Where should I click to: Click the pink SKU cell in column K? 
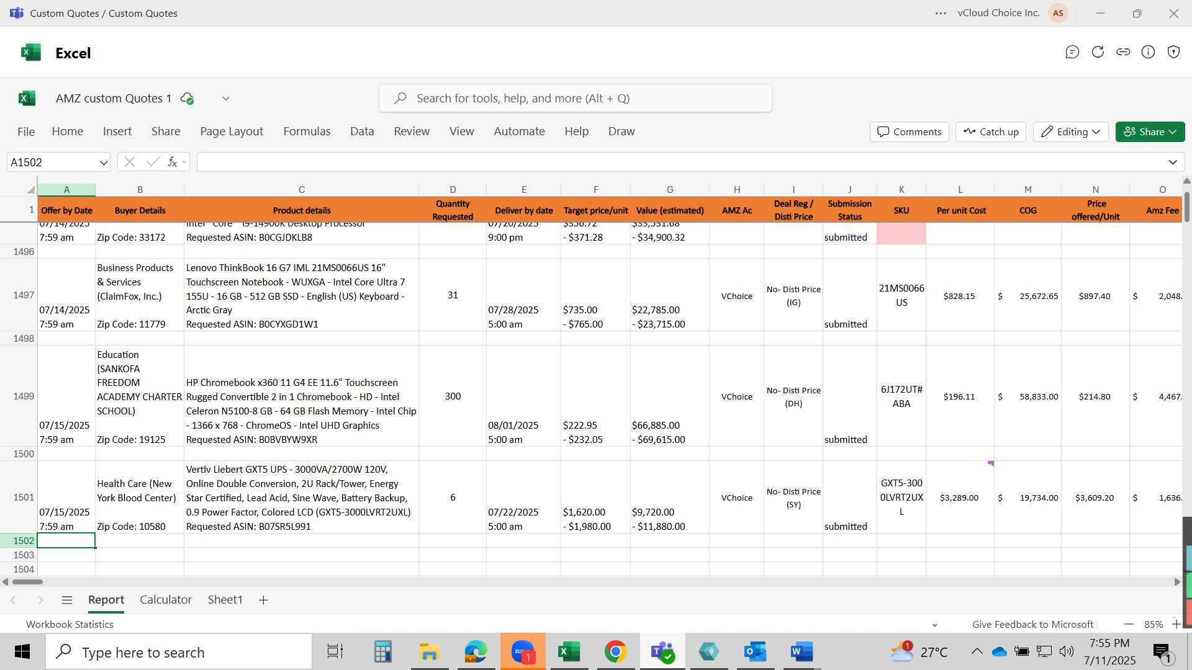point(901,233)
